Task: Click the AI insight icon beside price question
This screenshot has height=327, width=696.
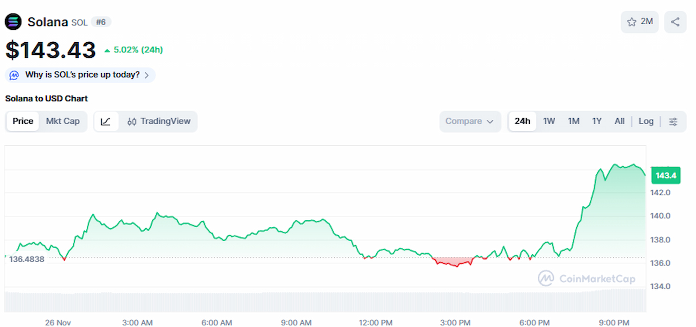Action: point(14,75)
